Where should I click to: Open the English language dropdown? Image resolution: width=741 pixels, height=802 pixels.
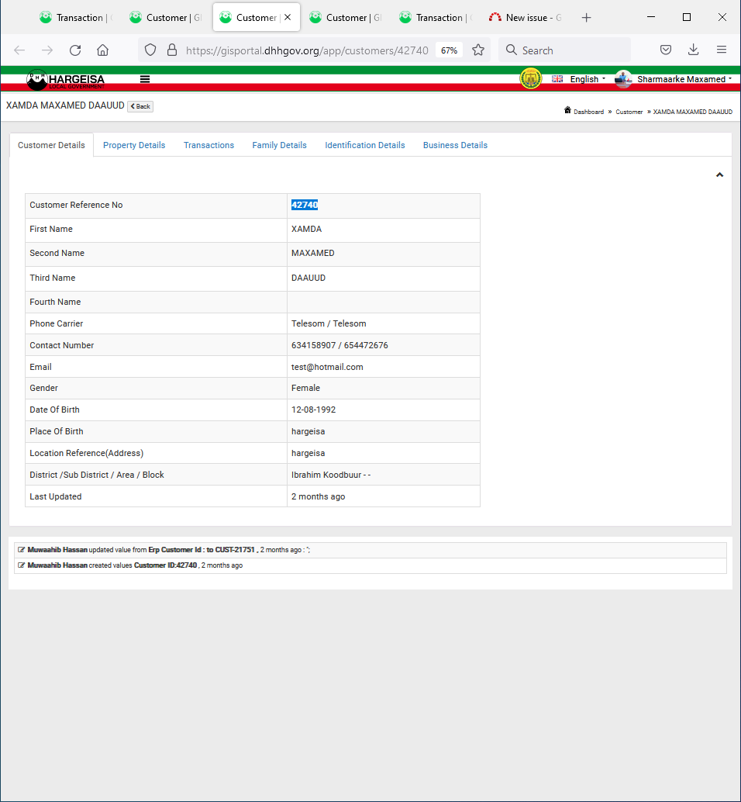click(x=588, y=79)
